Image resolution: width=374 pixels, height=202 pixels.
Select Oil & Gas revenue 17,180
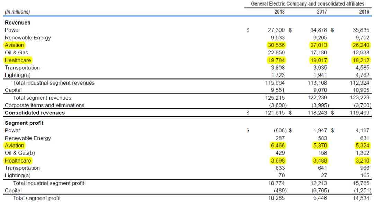319,53
